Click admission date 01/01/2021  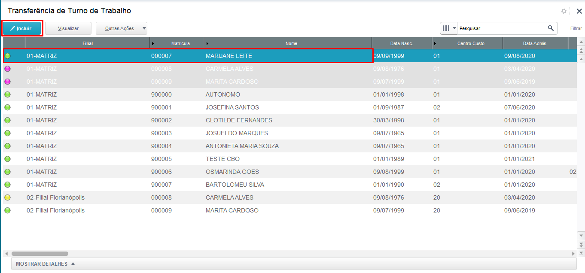[520, 159]
